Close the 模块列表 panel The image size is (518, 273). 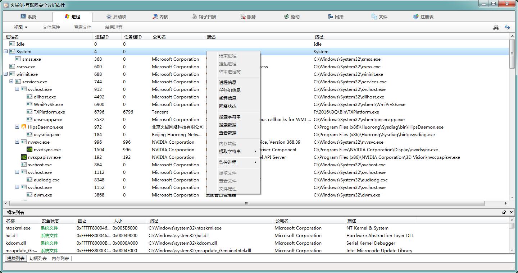[511, 212]
